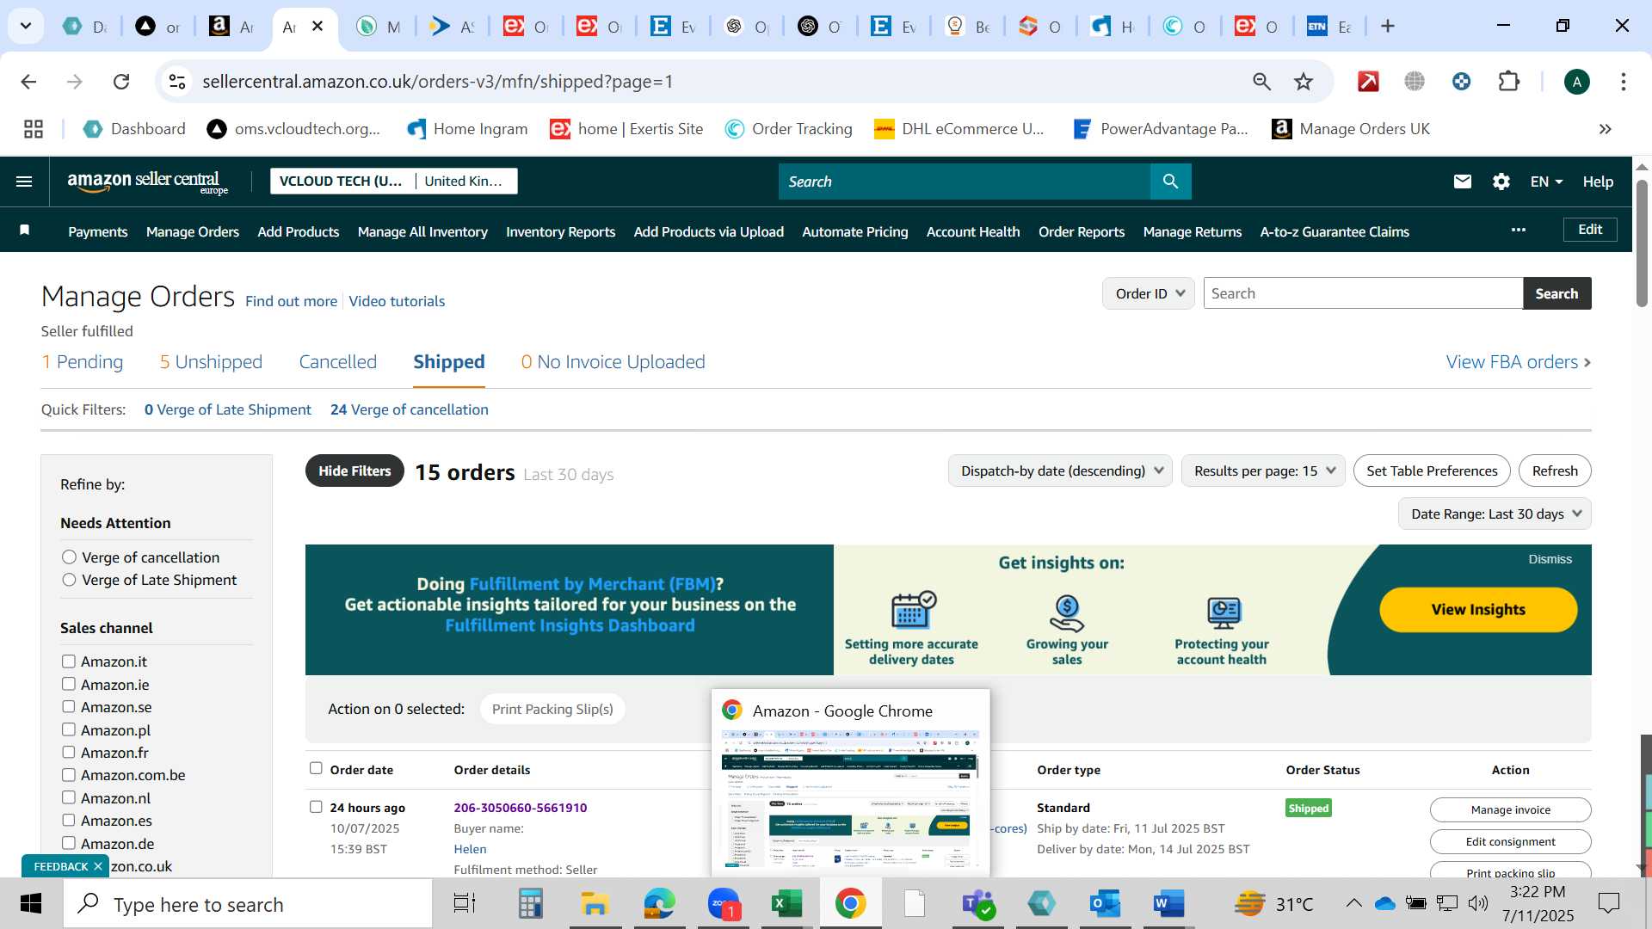Open Dispatch-by date sort dropdown

pos(1060,471)
